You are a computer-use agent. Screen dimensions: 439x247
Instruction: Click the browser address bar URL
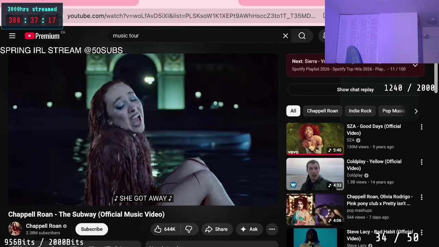[x=191, y=16]
